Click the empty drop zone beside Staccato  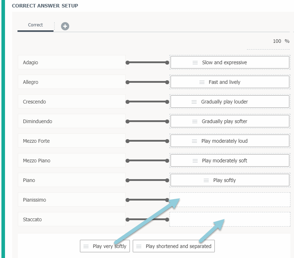pos(230,219)
